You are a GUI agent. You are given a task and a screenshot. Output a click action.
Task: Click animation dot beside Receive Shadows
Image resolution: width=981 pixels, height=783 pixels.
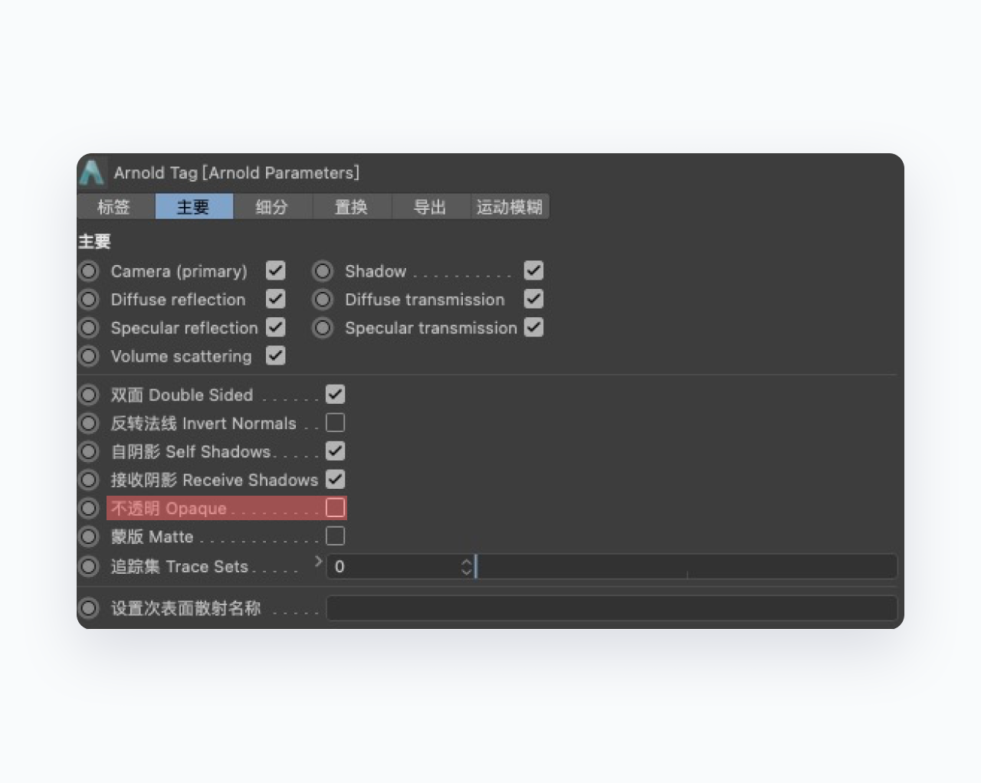pyautogui.click(x=89, y=480)
